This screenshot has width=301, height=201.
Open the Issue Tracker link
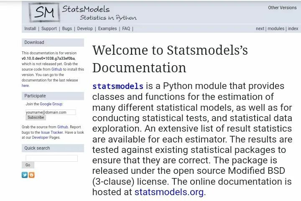pyautogui.click(x=52, y=132)
